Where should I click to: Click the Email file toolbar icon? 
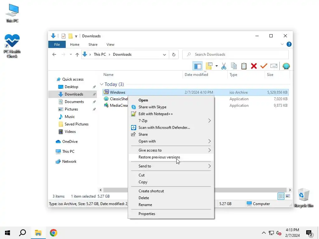tap(274, 66)
